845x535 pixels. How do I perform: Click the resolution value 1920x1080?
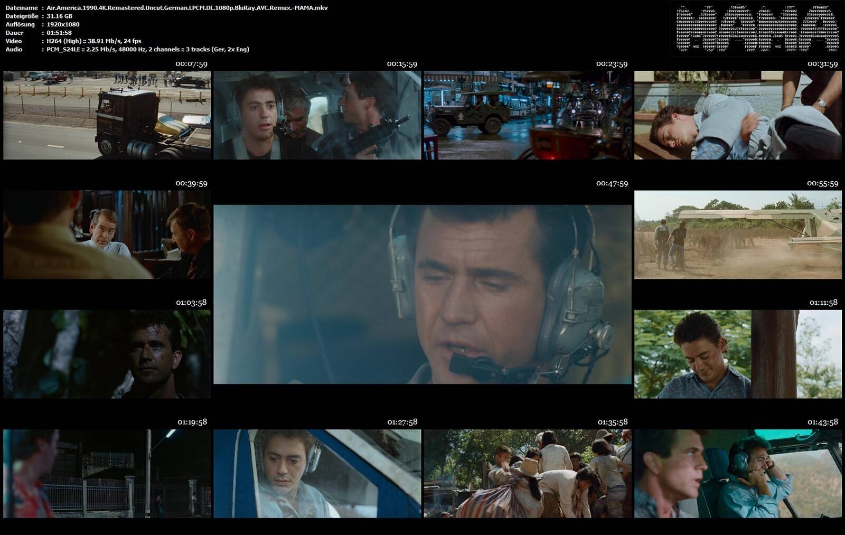[63, 24]
